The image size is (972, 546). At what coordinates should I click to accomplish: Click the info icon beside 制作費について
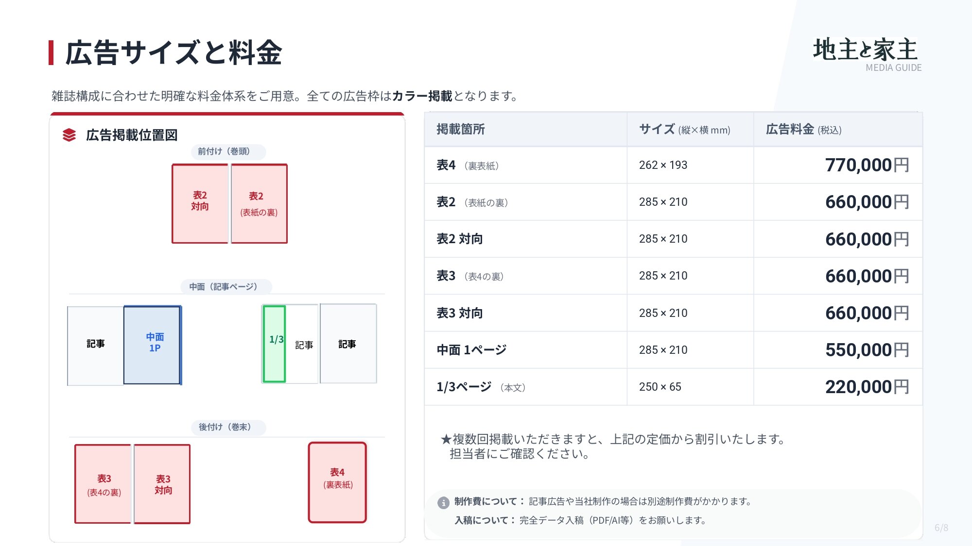point(443,502)
